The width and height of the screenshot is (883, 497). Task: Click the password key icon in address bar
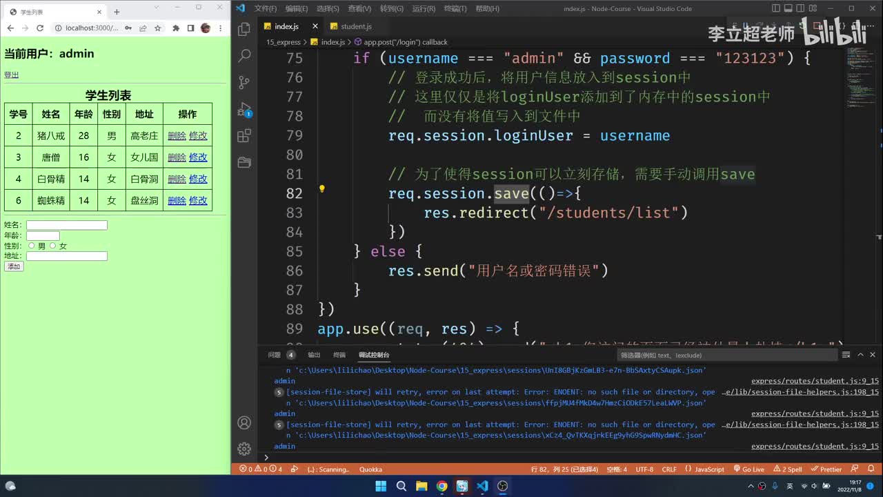(x=128, y=28)
